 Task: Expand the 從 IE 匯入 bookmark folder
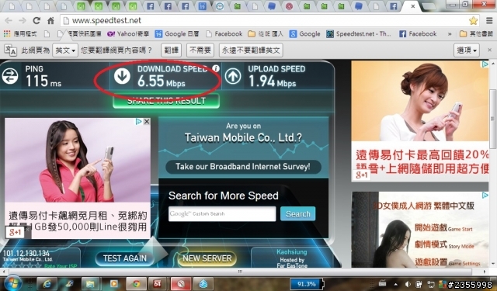coord(266,33)
